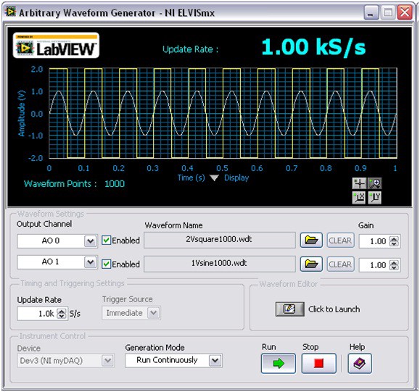Adjust the Update Rate stepper arrows
The image size is (420, 392).
click(x=62, y=314)
